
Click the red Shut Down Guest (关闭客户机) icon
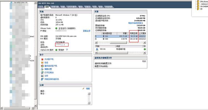click(42, 59)
